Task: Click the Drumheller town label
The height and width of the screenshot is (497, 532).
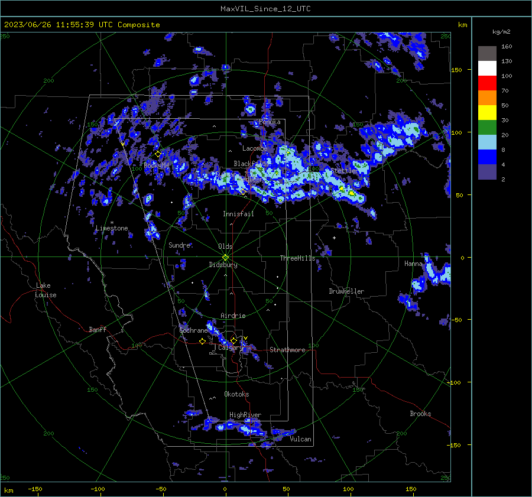Action: [346, 291]
